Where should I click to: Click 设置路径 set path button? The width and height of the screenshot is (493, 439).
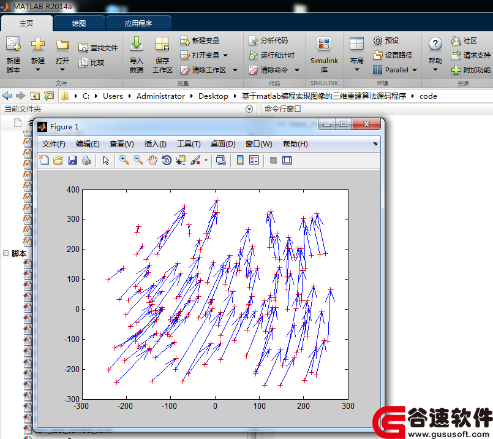tap(393, 55)
